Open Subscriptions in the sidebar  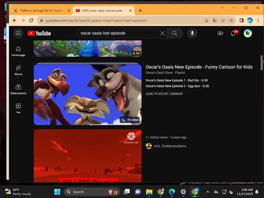[18, 89]
